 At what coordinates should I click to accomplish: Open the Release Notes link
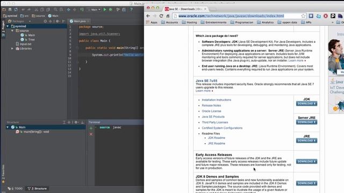pyautogui.click(x=211, y=106)
